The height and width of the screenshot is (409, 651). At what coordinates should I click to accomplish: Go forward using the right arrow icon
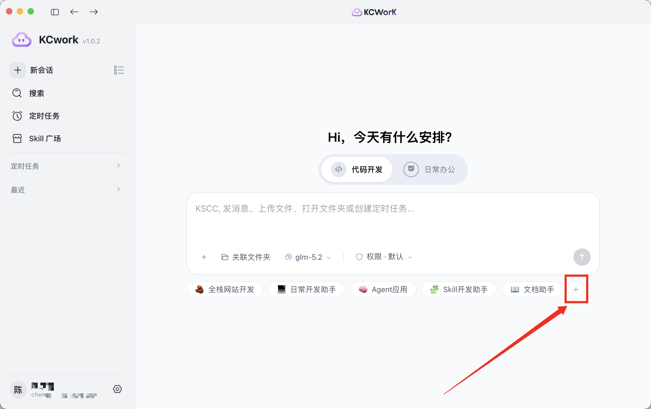(94, 12)
